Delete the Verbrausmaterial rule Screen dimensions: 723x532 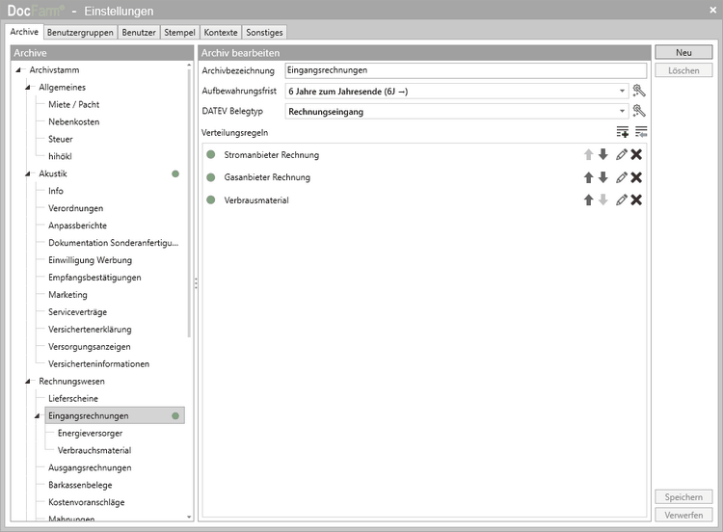point(637,199)
